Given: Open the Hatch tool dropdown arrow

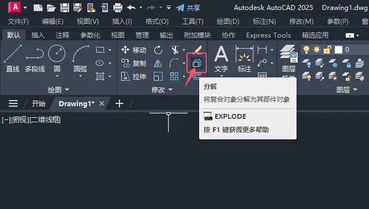Looking at the screenshot, I should pos(110,76).
